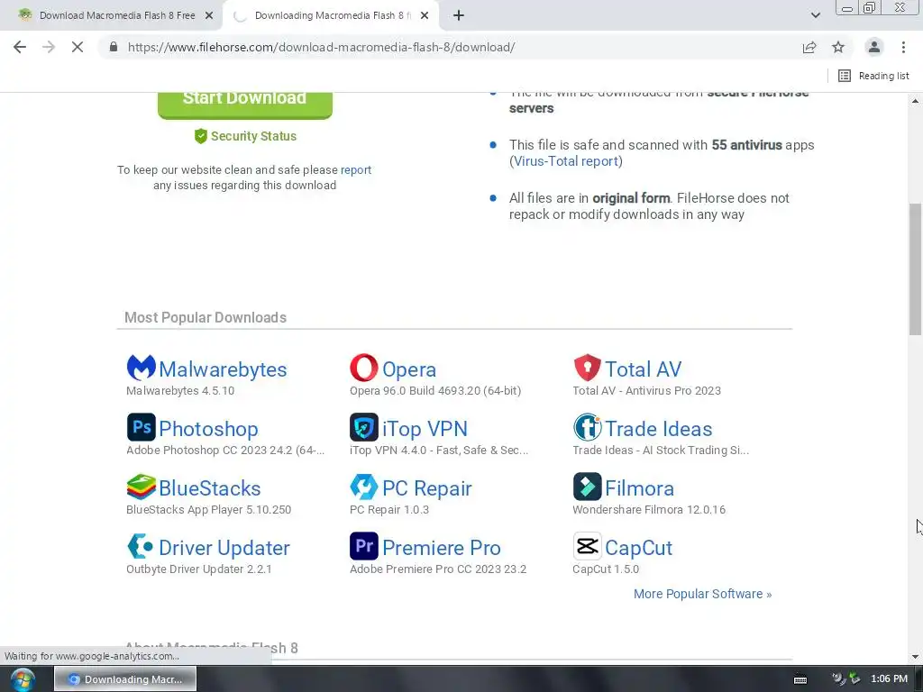Click the report link
The width and height of the screenshot is (923, 692).
pyautogui.click(x=355, y=170)
